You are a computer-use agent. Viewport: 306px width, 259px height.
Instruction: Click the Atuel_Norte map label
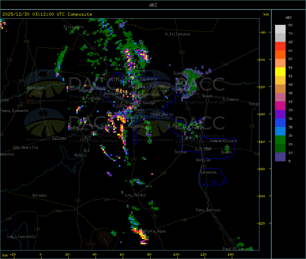pos(161,114)
